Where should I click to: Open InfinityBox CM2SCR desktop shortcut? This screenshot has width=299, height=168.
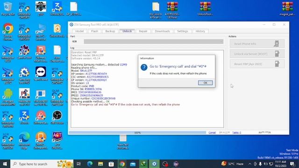click(8, 140)
